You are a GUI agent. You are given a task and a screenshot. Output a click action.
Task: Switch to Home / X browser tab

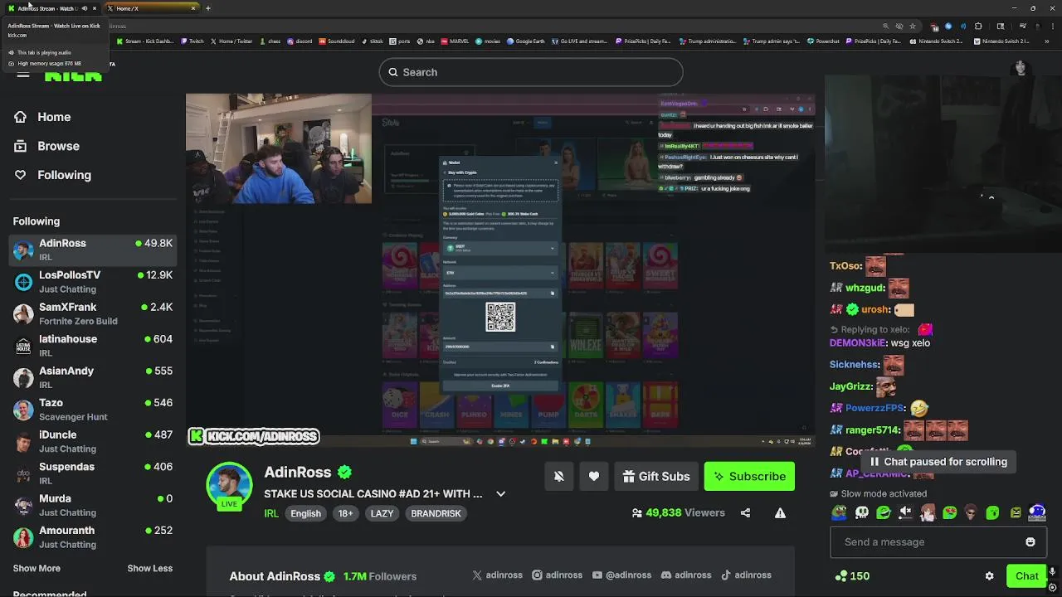(x=152, y=8)
